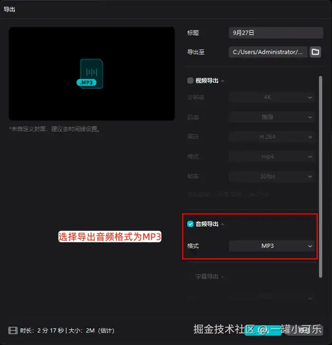
Task: Uncheck the 音频导出 audio export checkbox
Action: 190,224
